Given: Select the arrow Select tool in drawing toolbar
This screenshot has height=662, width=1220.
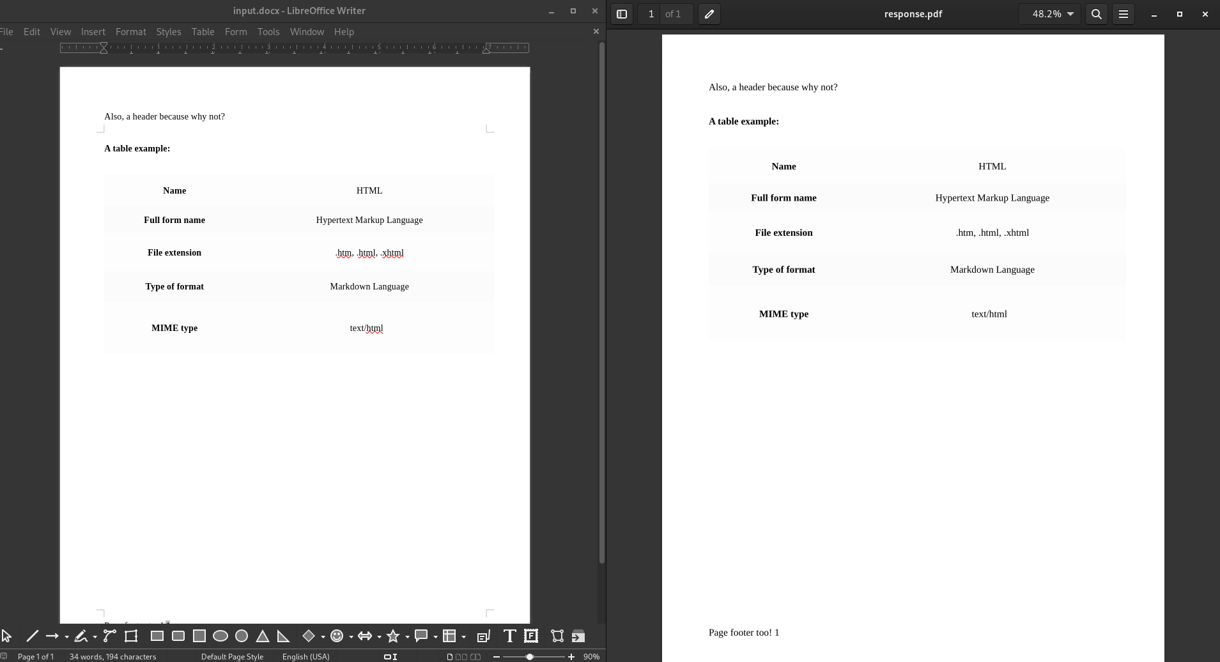Looking at the screenshot, I should pyautogui.click(x=6, y=636).
